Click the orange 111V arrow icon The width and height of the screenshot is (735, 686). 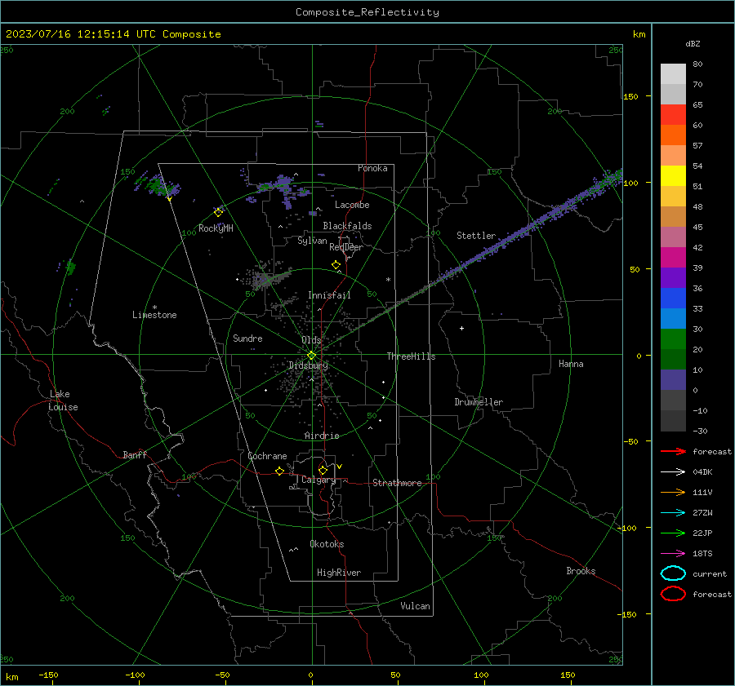click(673, 492)
